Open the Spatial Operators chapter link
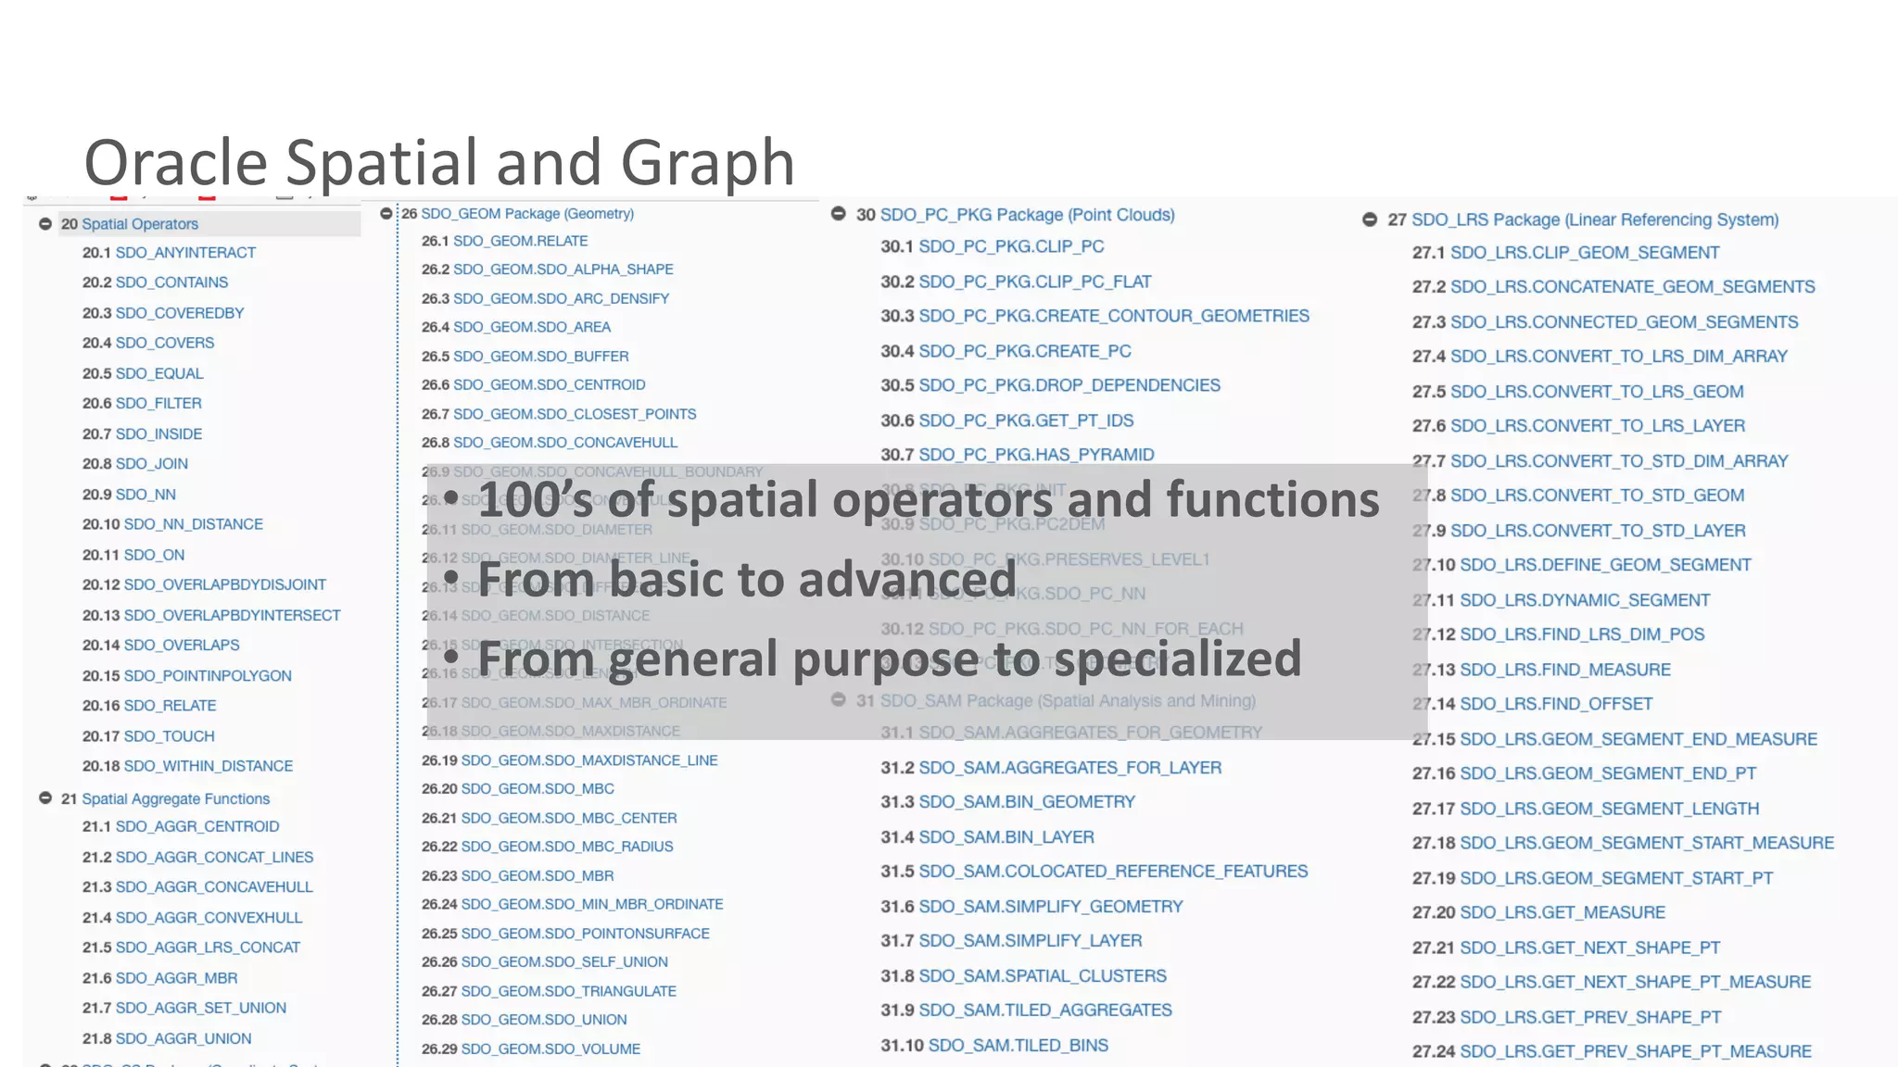1898x1067 pixels. pyautogui.click(x=140, y=224)
